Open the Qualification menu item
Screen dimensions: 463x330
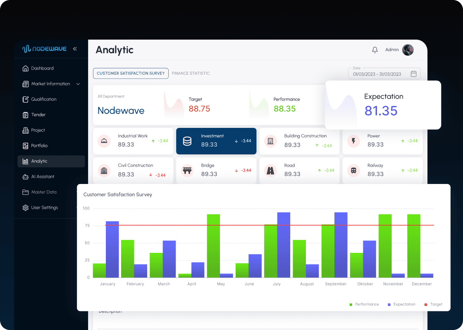point(51,99)
